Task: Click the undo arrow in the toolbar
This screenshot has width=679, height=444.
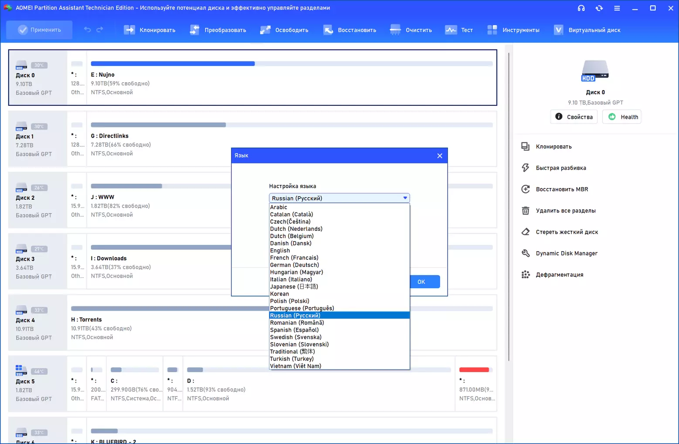Action: tap(87, 30)
